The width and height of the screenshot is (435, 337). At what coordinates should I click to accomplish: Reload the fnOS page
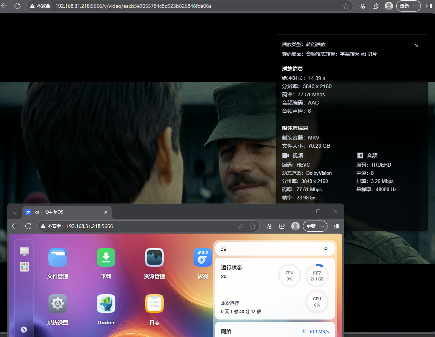(28, 226)
